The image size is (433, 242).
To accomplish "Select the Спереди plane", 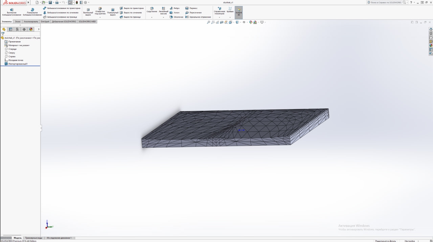I will tap(10, 49).
